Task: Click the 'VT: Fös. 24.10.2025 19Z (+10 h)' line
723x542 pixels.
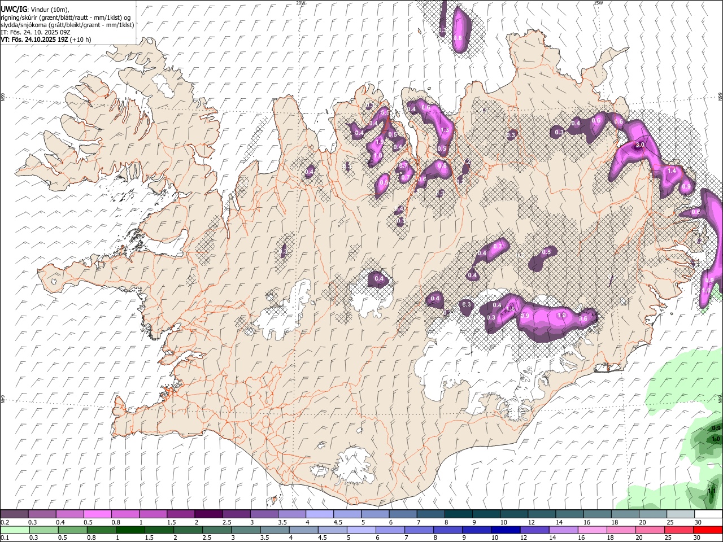Action: (x=45, y=40)
